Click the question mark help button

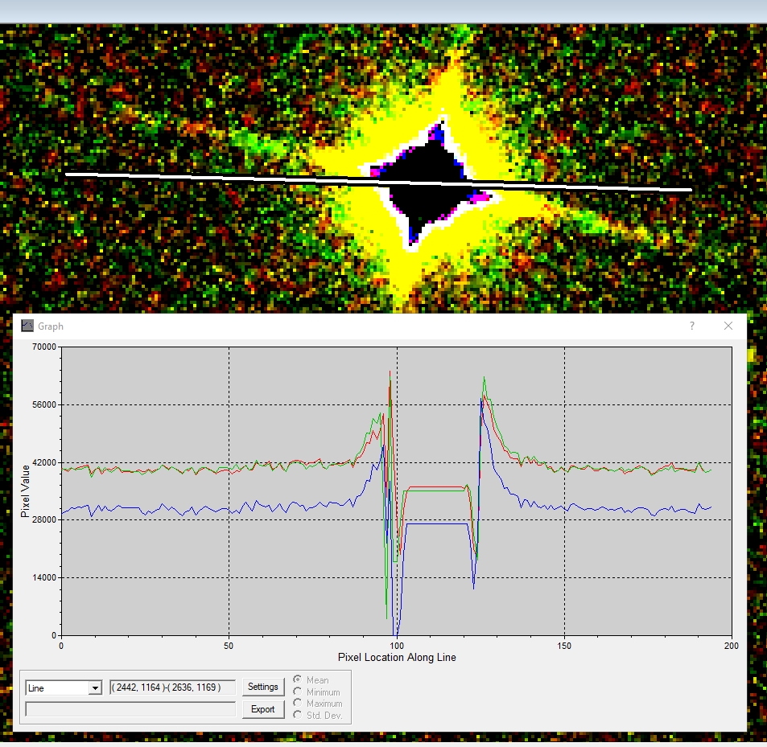click(x=691, y=326)
